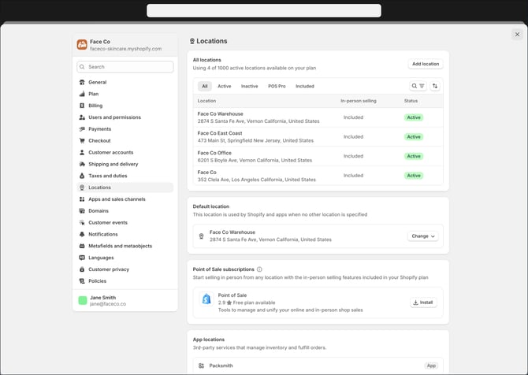Install the Point of Sale app
Screen dimensions: 528x375
pyautogui.click(x=423, y=302)
